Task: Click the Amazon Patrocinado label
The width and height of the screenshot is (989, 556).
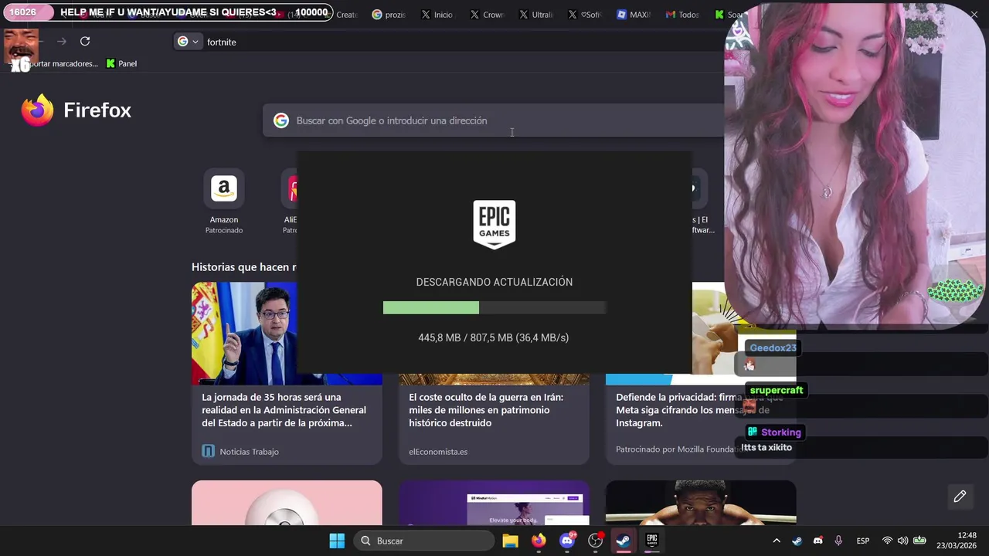Action: coord(224,230)
